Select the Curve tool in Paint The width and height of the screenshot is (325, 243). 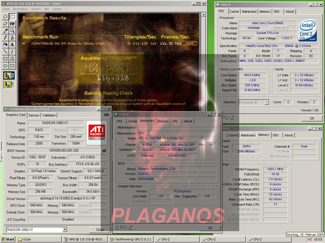click(x=12, y=52)
